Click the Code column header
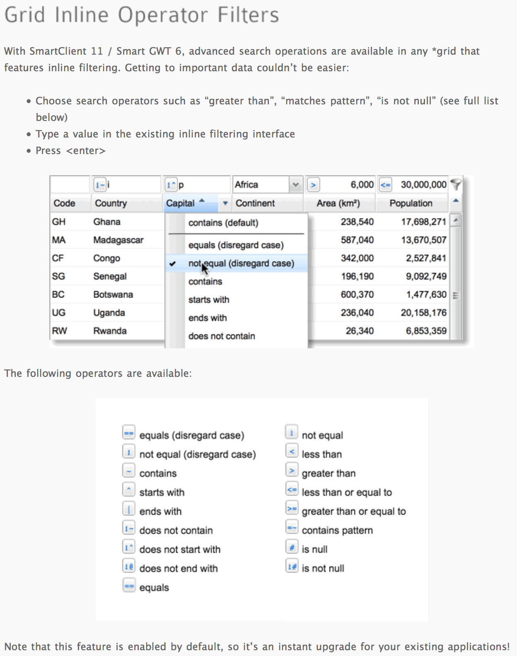 [x=70, y=203]
